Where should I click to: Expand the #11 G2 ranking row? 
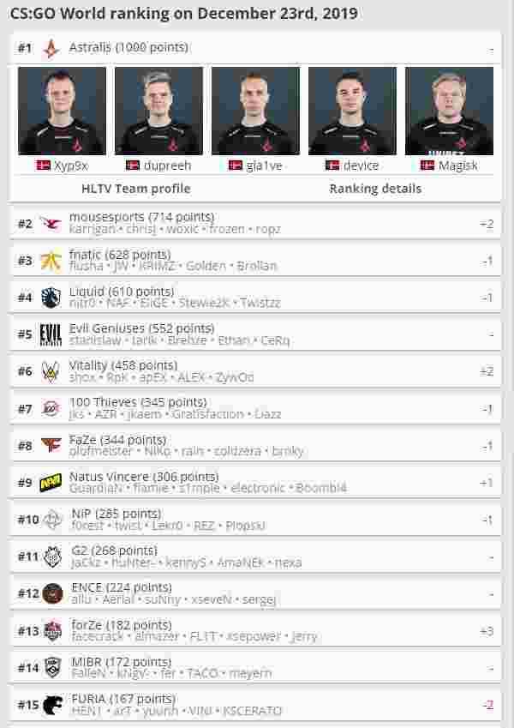[255, 557]
